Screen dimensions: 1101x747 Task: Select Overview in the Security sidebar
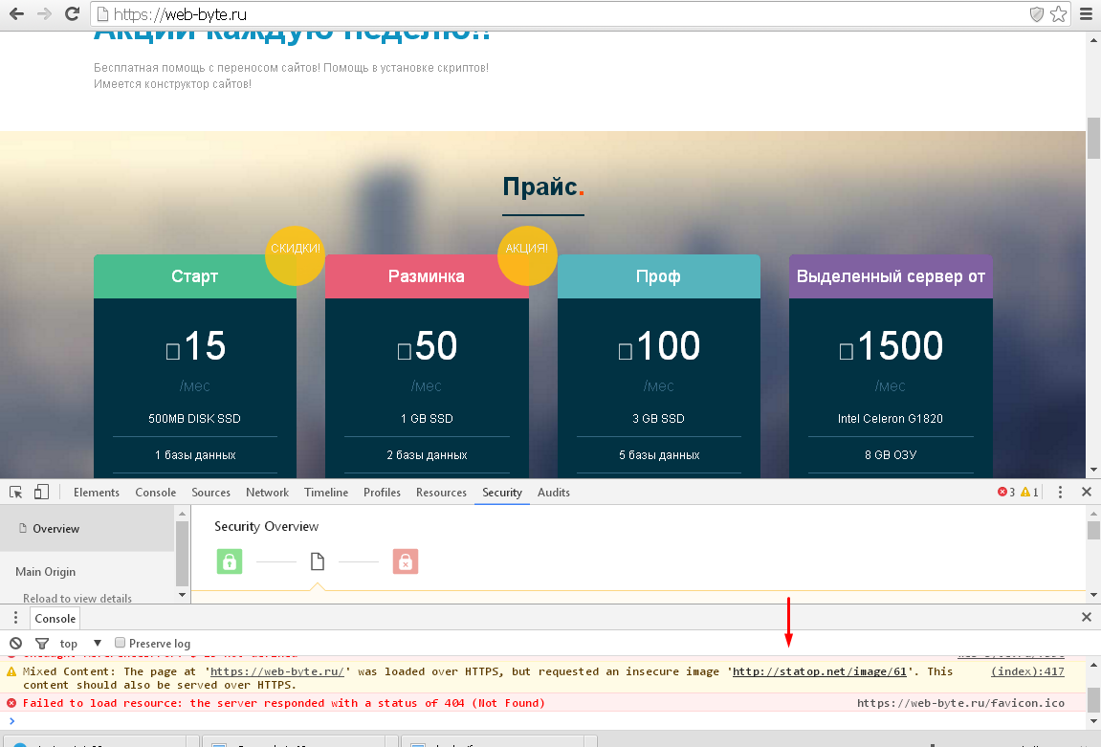[55, 529]
